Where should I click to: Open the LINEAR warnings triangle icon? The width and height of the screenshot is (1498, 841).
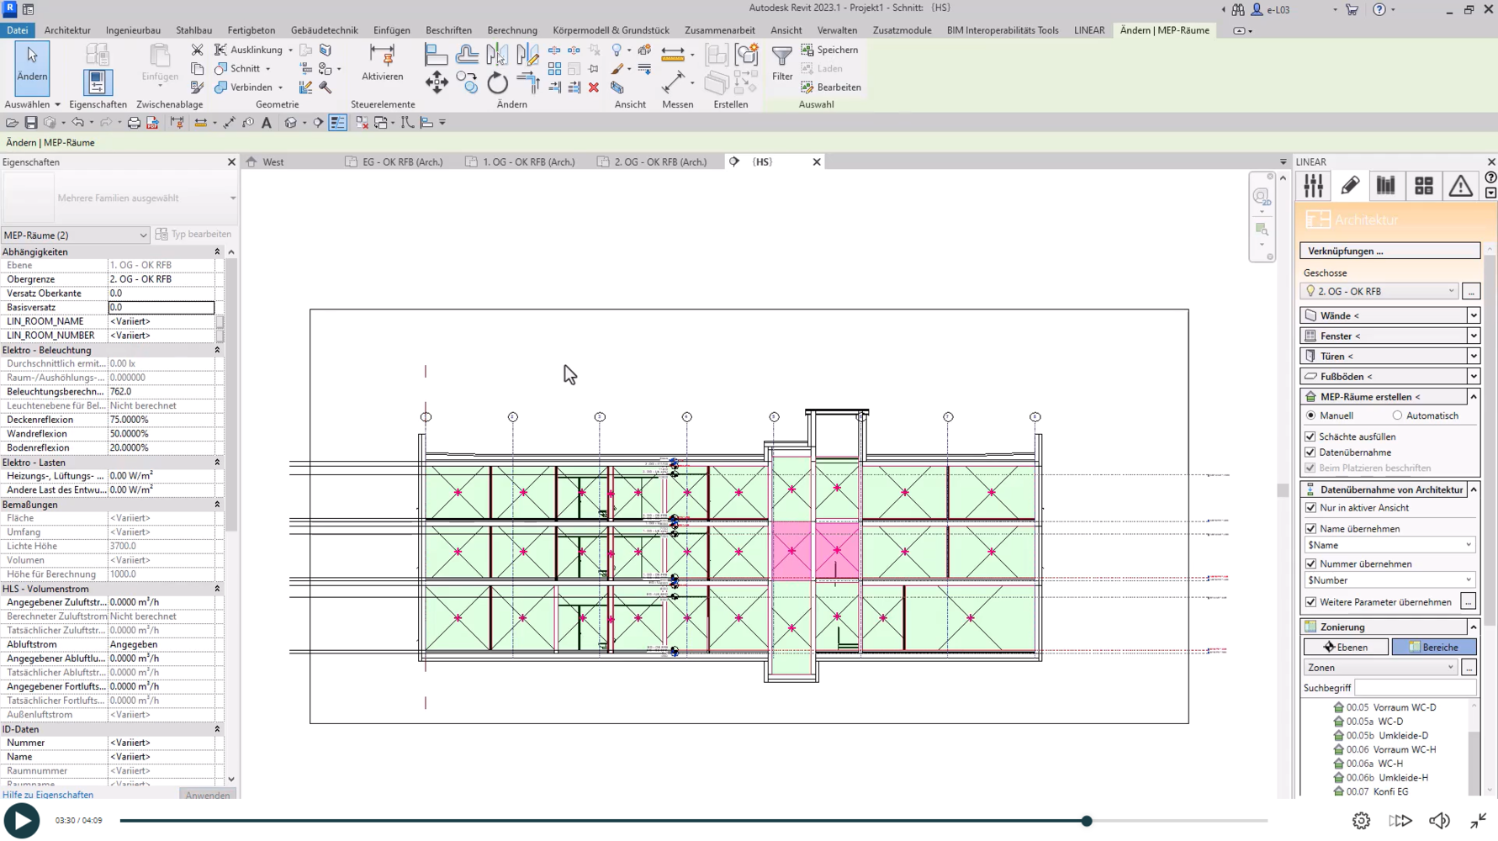pos(1460,186)
